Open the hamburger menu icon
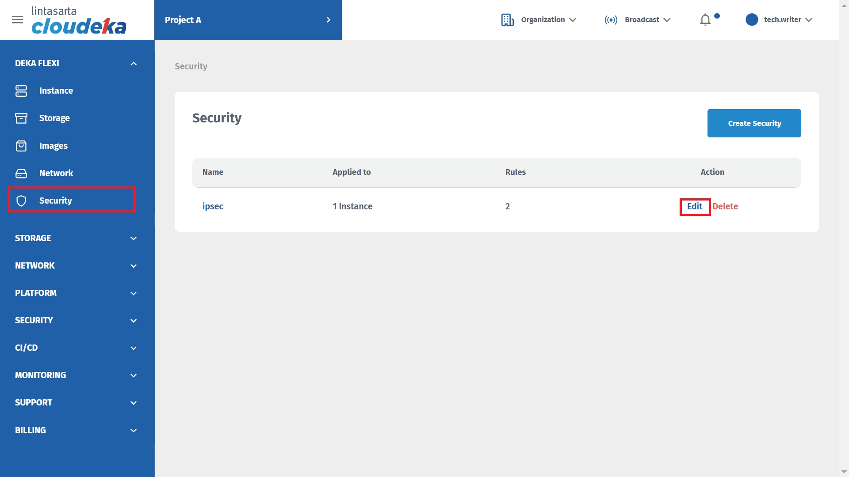Screen dimensions: 849x477 pos(17,20)
